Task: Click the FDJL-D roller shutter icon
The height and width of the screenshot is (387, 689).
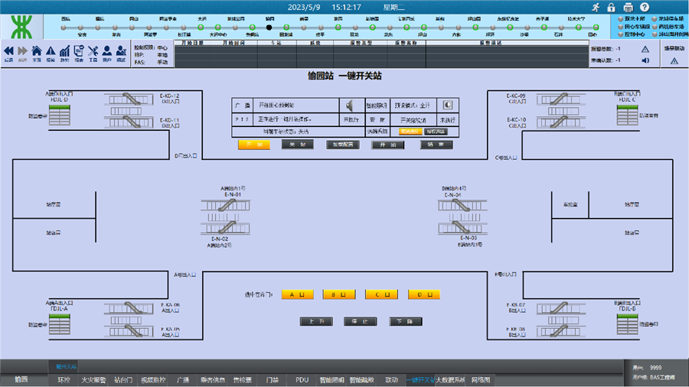Action: [x=59, y=115]
